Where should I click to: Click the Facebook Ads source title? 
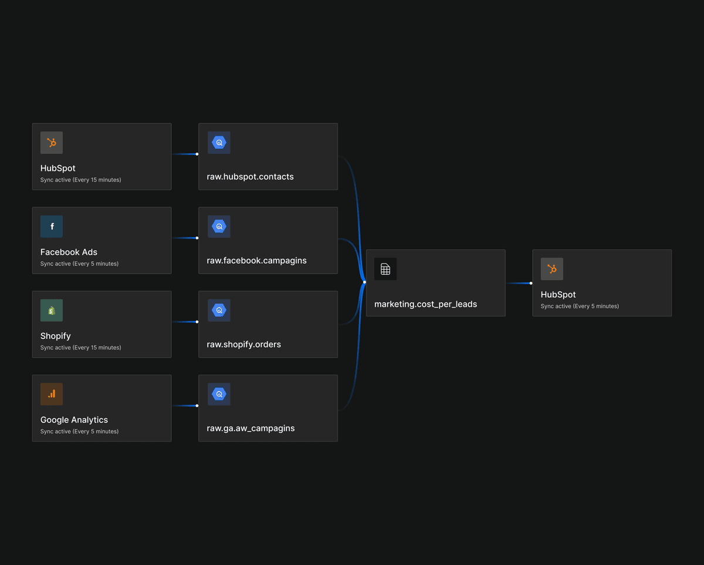(69, 252)
